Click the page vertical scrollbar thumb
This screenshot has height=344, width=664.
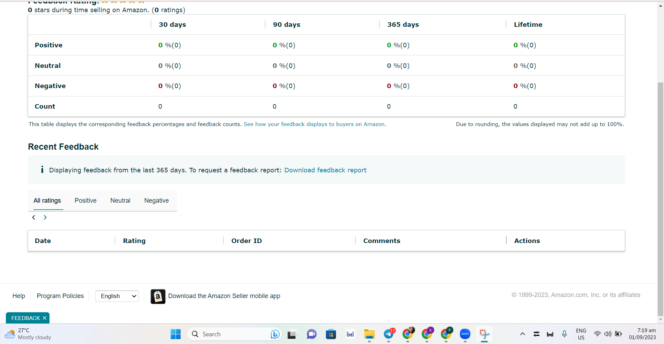pos(660,198)
